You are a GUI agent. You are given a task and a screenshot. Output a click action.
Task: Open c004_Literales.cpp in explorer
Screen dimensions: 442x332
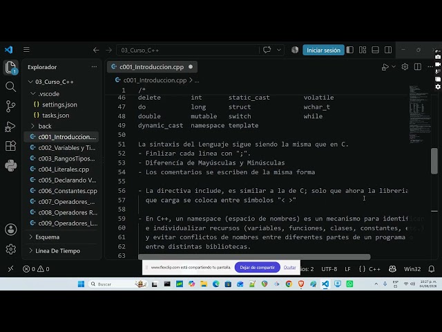pos(64,169)
